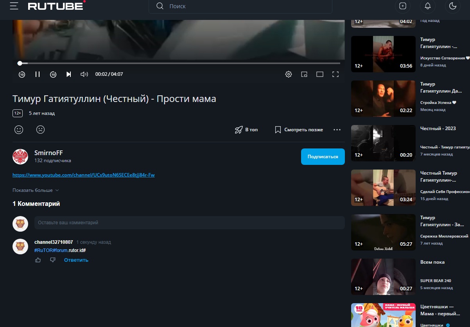Screen dimensions: 470x327
Task: Open Сережка Миллеровский channel link
Action: point(444,236)
